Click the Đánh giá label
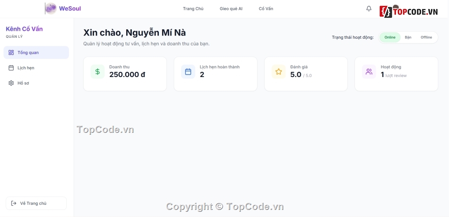The image size is (449, 217). 299,67
